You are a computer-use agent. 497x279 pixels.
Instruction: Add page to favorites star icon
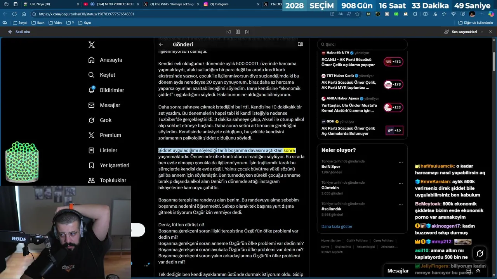[x=357, y=14]
